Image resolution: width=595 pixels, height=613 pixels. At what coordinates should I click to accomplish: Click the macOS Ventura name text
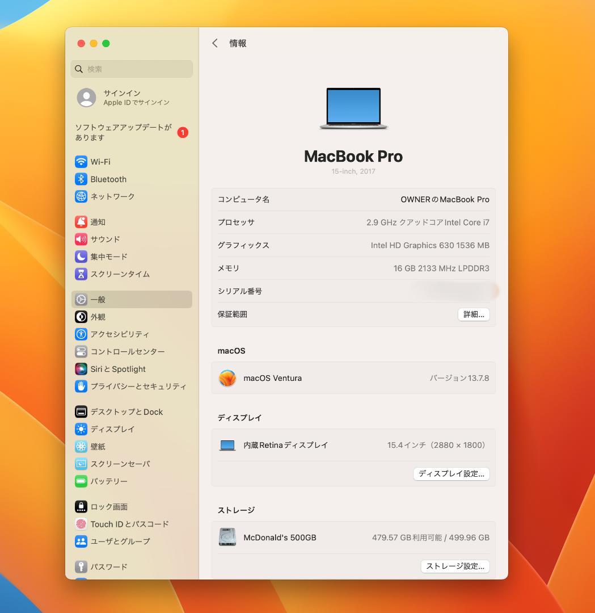pyautogui.click(x=273, y=378)
